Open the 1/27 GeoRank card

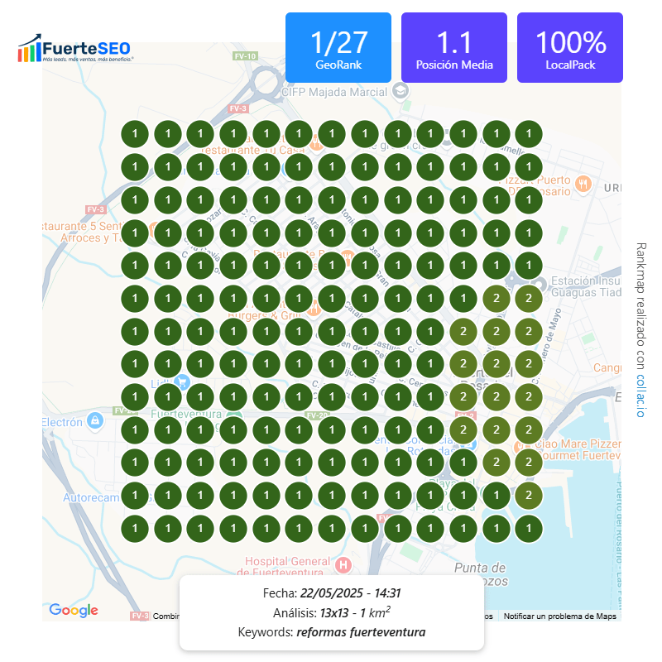click(338, 47)
